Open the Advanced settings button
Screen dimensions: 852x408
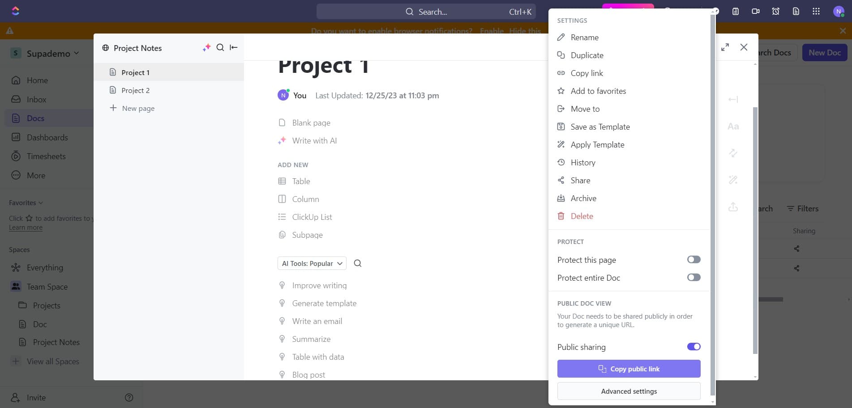pos(629,391)
